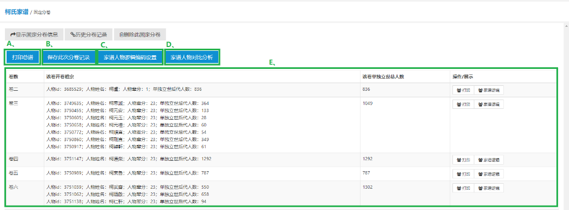569x210 pixels.
Task: Print 卷五 using its 打印 button
Action: [463, 174]
